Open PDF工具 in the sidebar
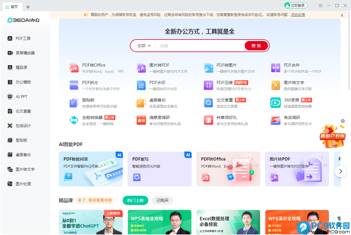 coord(19,38)
